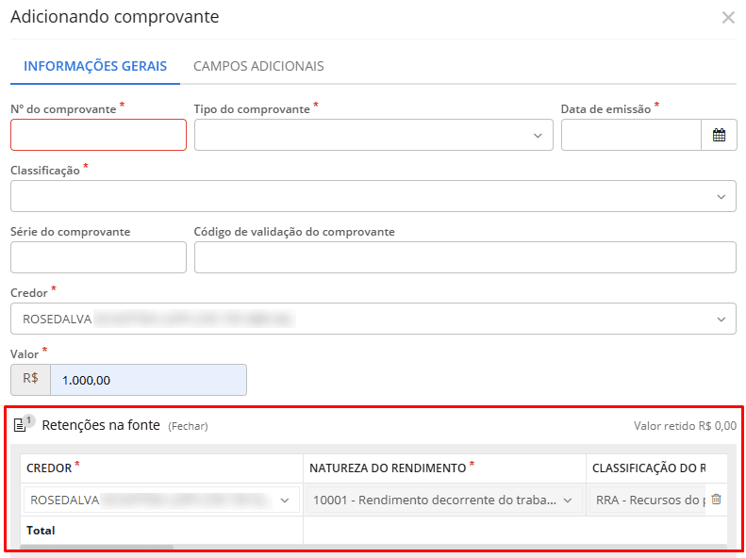Screen dimensions: 746x558
Task: Close the Adicionando comprovante dialog
Action: (728, 18)
